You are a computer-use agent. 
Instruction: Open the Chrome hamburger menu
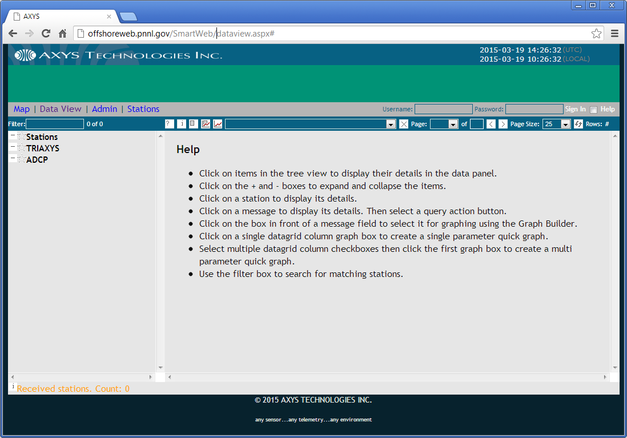tap(615, 34)
